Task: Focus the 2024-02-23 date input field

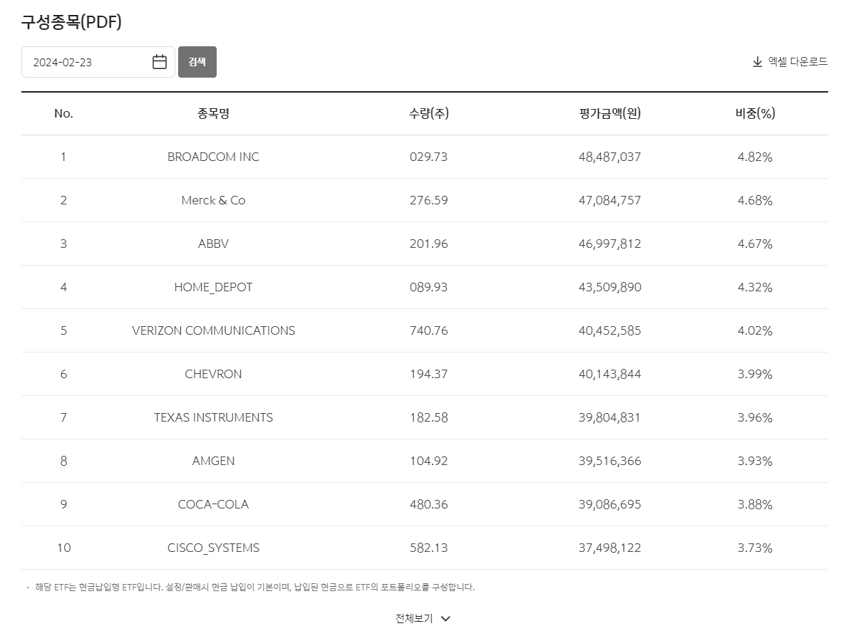Action: point(98,62)
